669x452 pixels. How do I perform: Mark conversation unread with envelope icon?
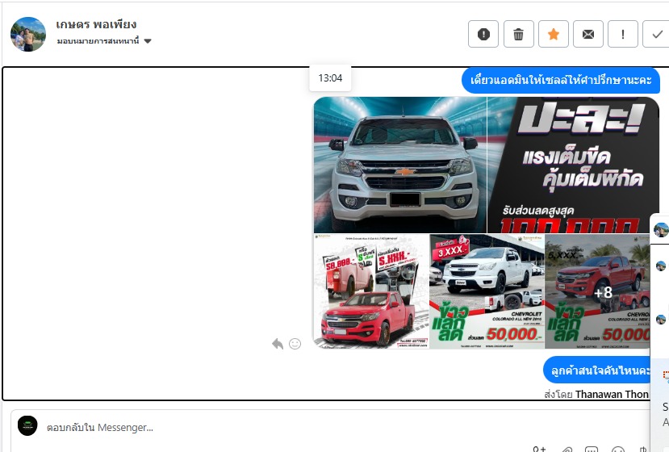588,34
